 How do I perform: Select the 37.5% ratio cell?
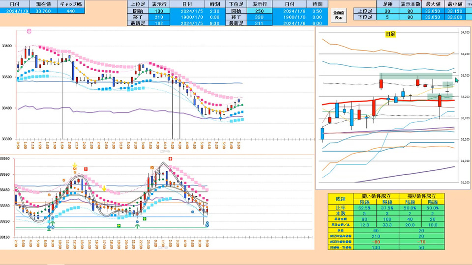point(387,208)
